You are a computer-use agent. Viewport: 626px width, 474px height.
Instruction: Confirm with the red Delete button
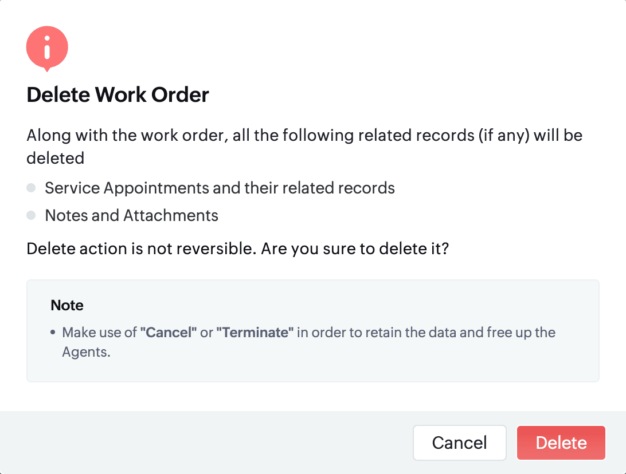(561, 443)
